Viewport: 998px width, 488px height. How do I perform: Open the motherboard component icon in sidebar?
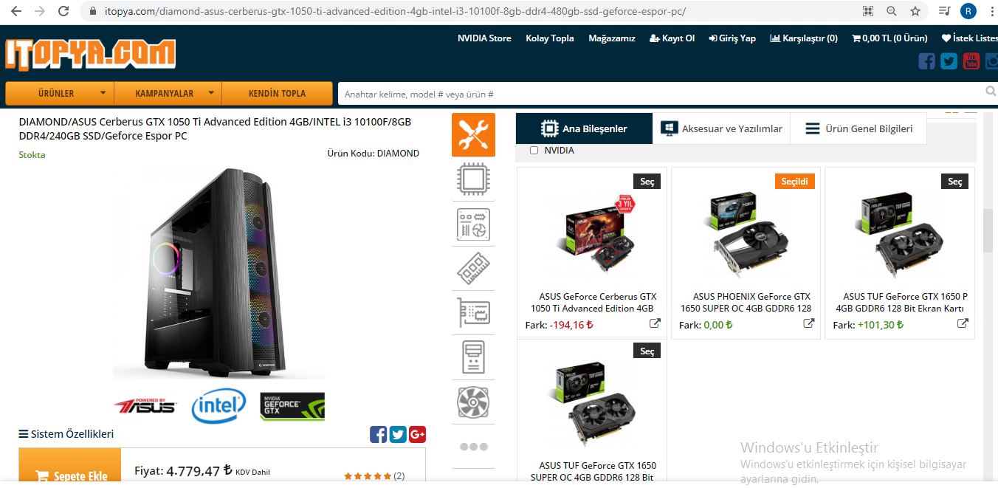point(473,224)
